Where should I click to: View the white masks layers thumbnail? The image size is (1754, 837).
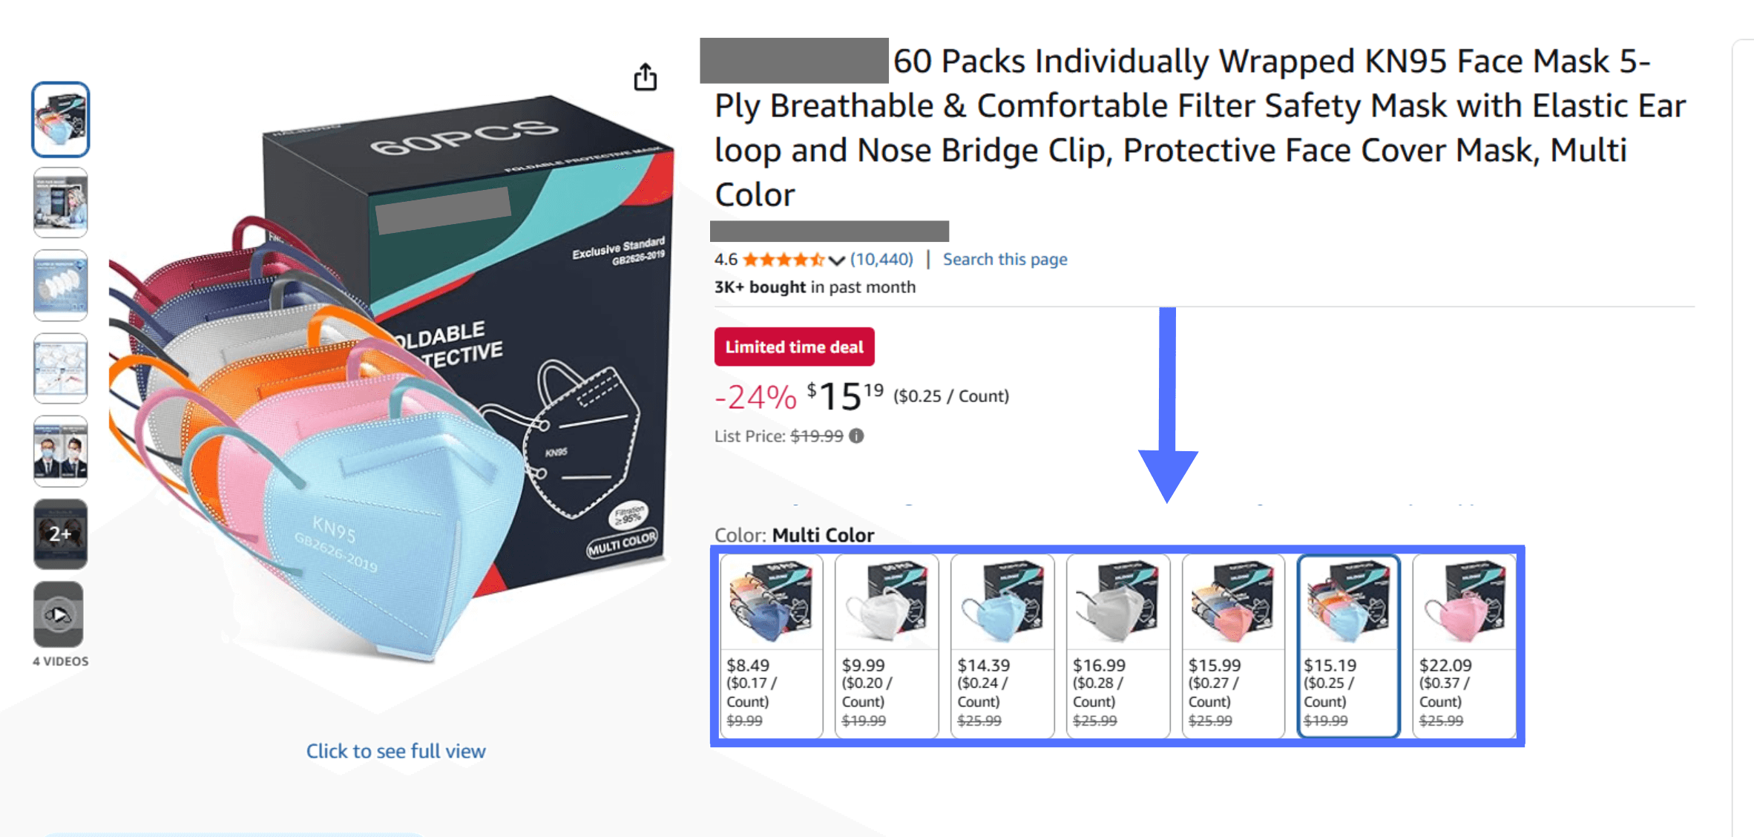60,286
